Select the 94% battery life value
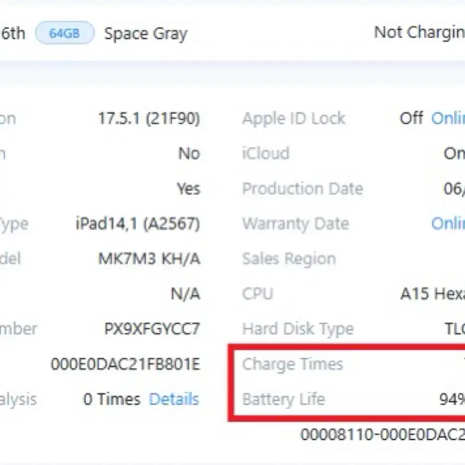465x465 pixels. point(452,399)
